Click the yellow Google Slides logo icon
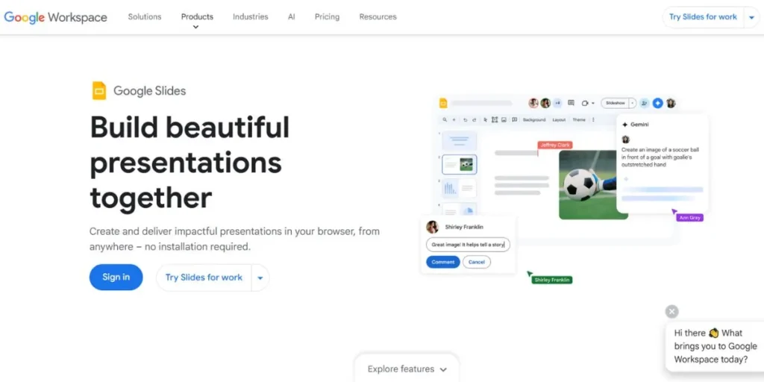 (x=99, y=90)
